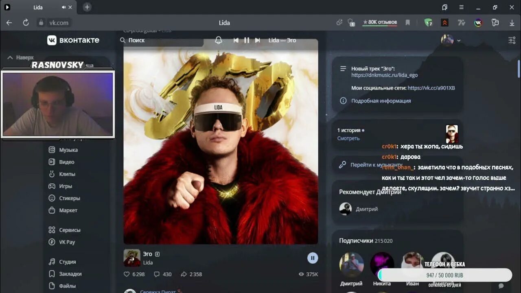Open the browser side panel bookmarks icon
521x293 pixels.
(x=444, y=7)
